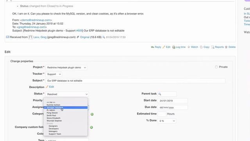Click the Due date dd/mm/yyyy field
250x141 pixels.
173,107
